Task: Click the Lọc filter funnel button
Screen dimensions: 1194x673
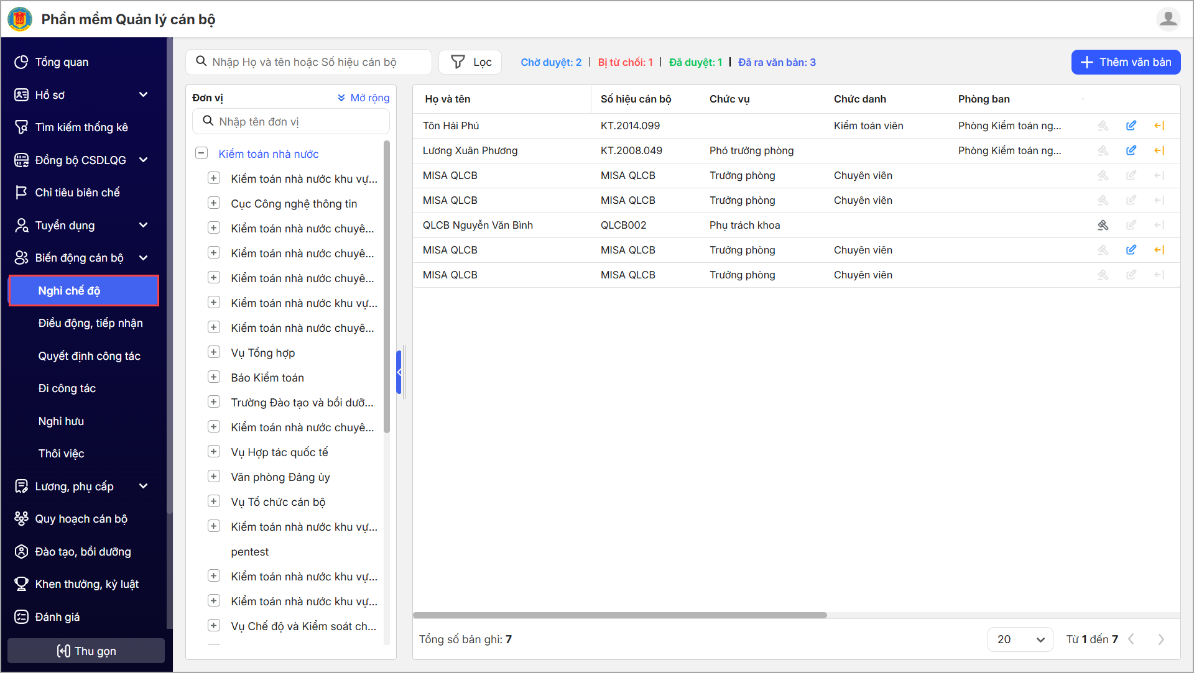Action: pyautogui.click(x=470, y=62)
